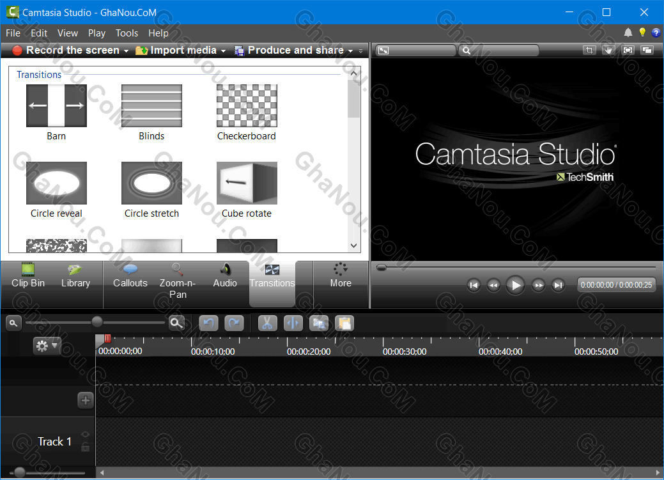Viewport: 664px width, 480px height.
Task: Click Produce and share button
Action: (x=290, y=50)
